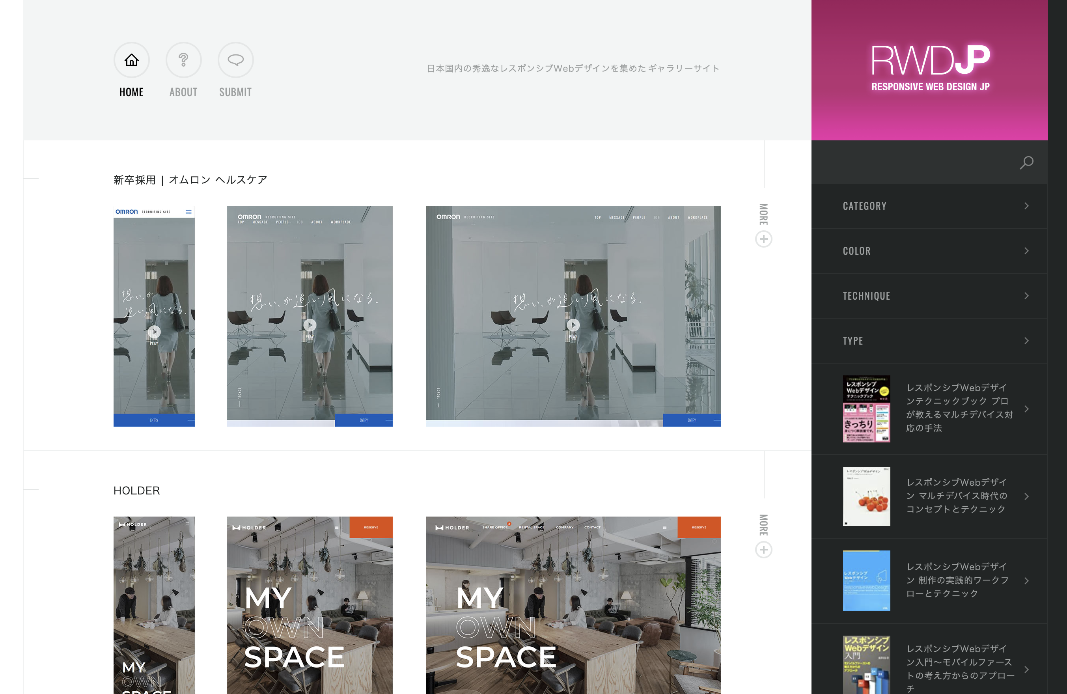Open 入門〜モバイルファースト book link

pyautogui.click(x=960, y=668)
